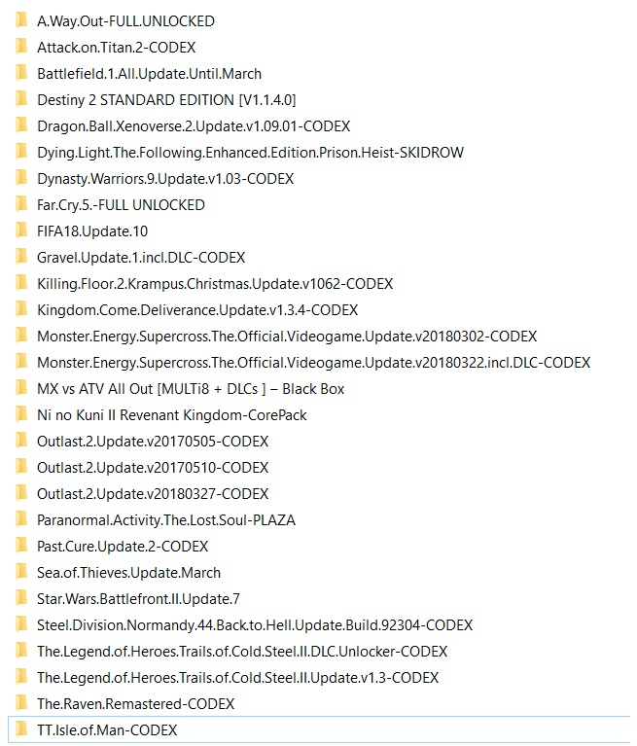Select the TT.Isle.of.Man-CODEX name
This screenshot has height=746, width=637.
coord(107,730)
